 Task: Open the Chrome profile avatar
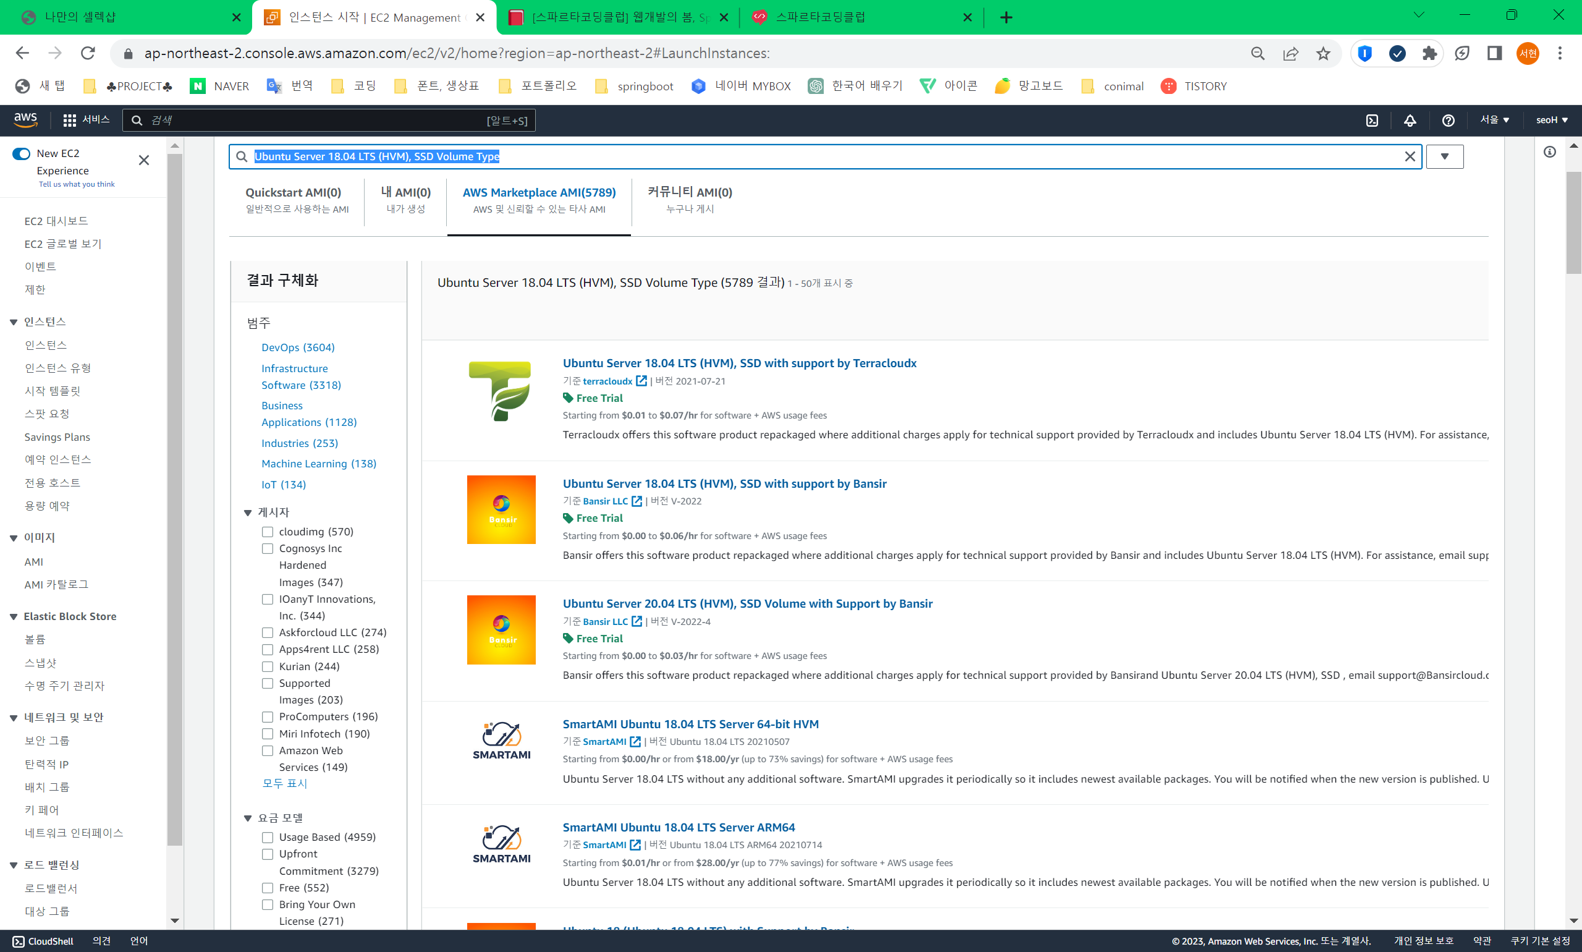tap(1528, 54)
